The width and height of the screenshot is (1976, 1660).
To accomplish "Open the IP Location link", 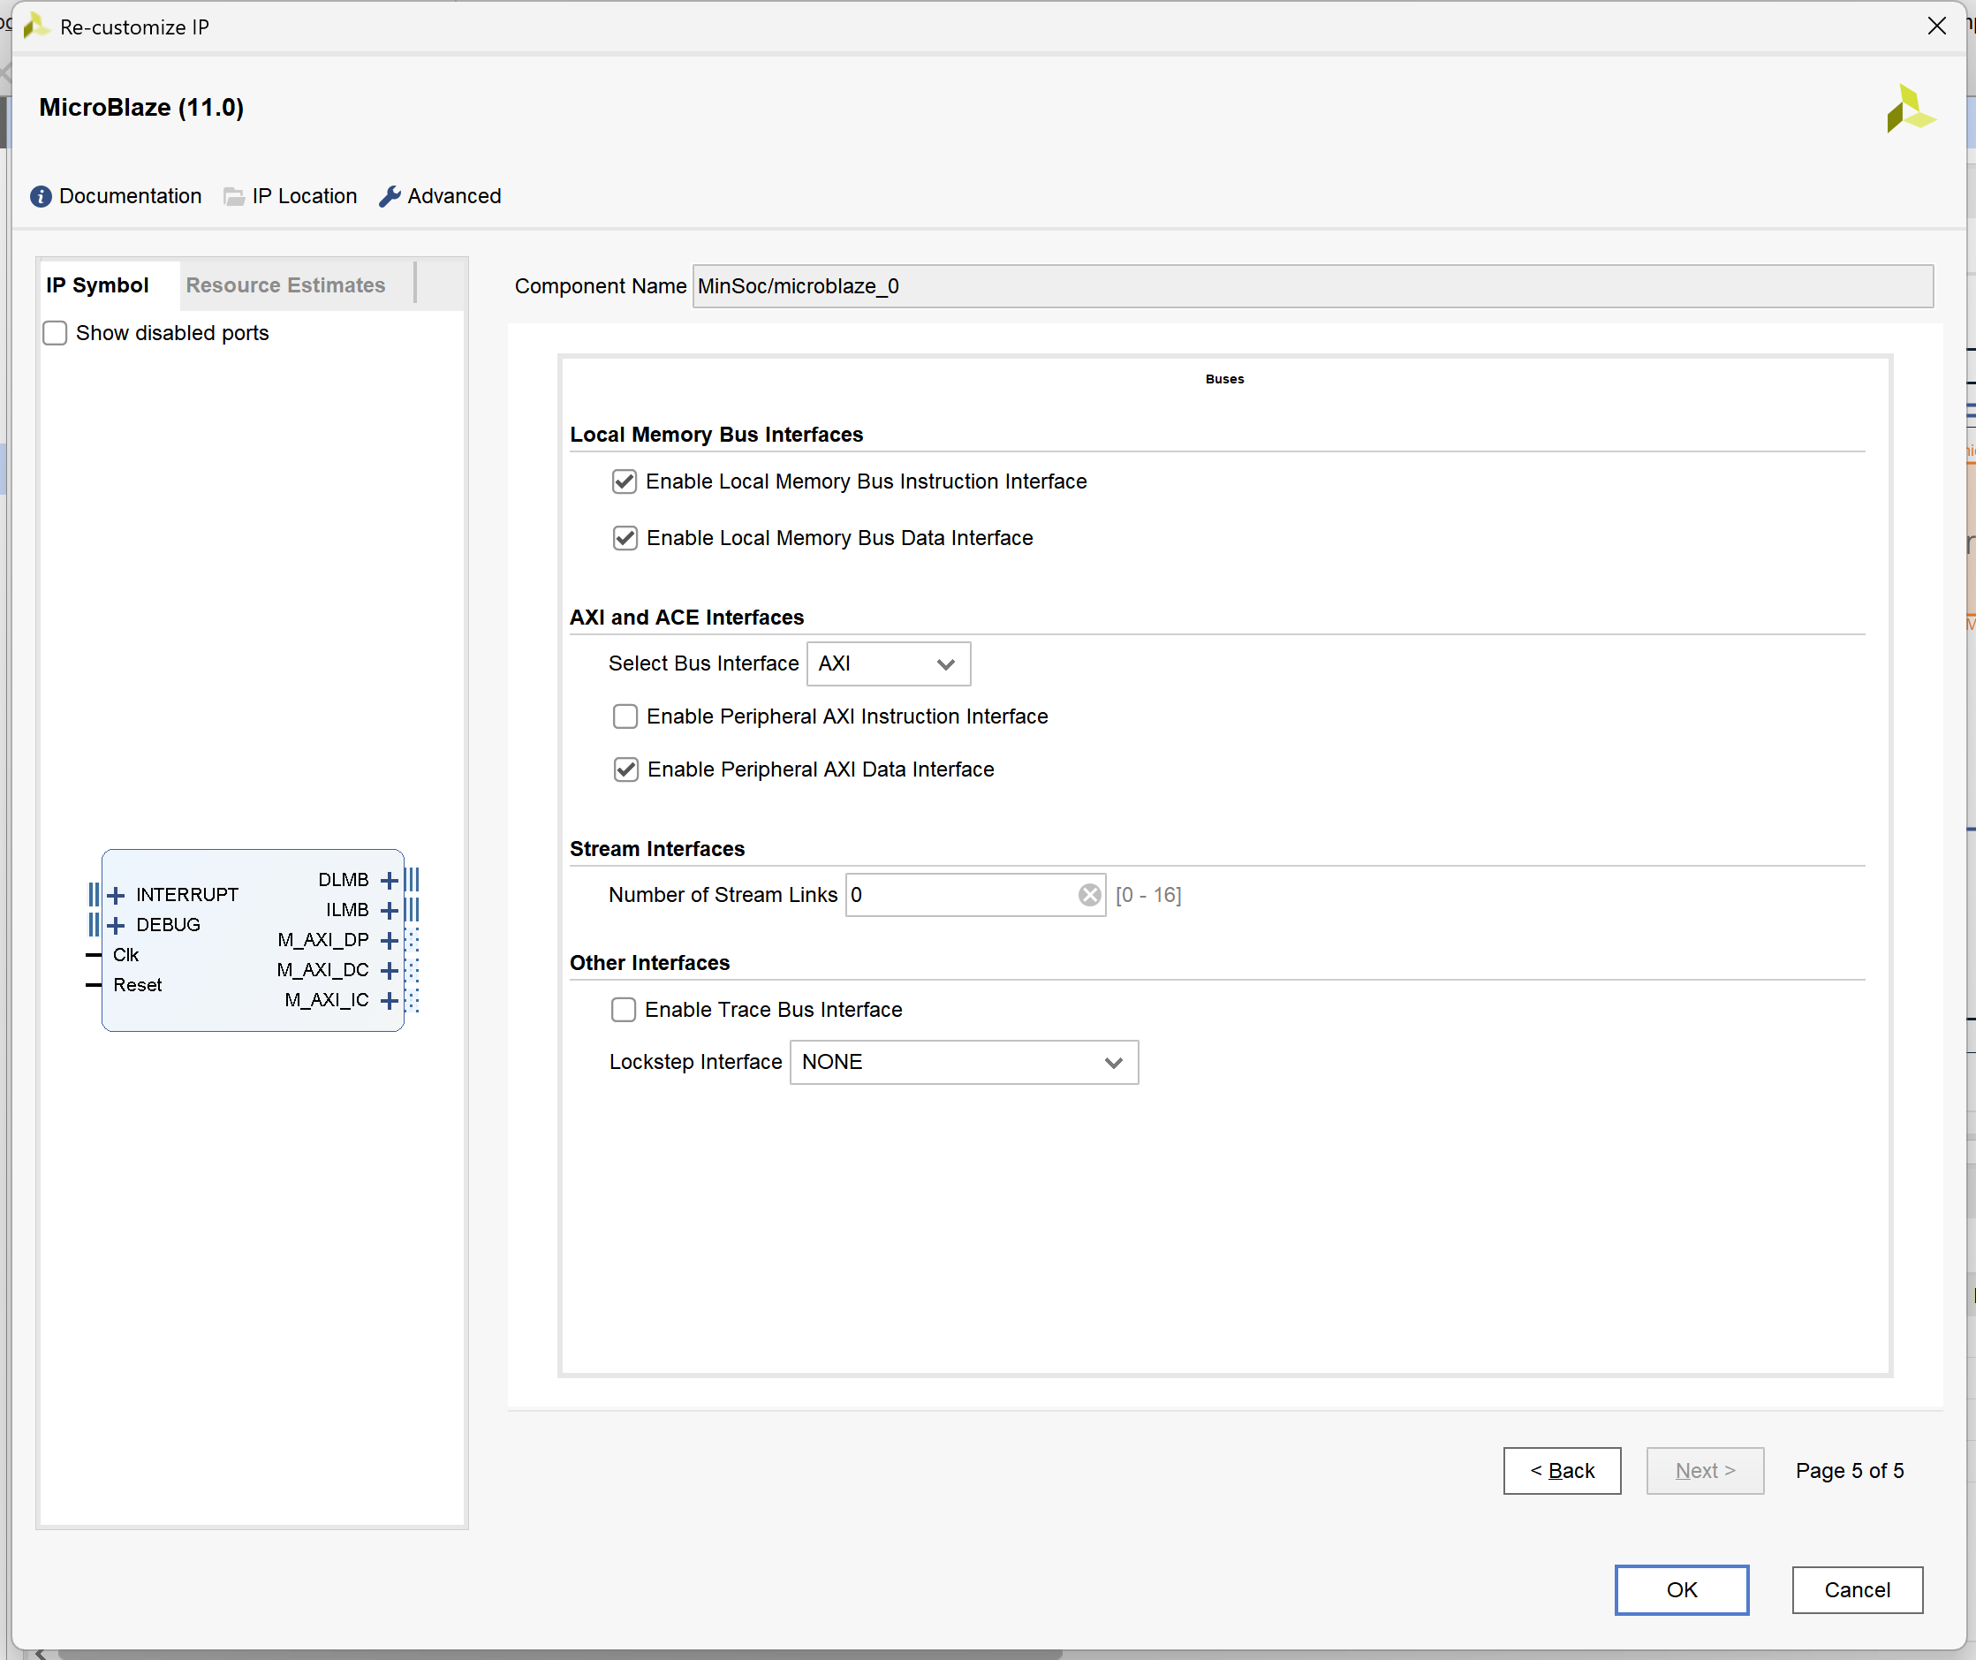I will tap(305, 197).
